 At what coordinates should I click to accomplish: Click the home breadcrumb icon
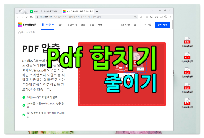(x=19, y=32)
